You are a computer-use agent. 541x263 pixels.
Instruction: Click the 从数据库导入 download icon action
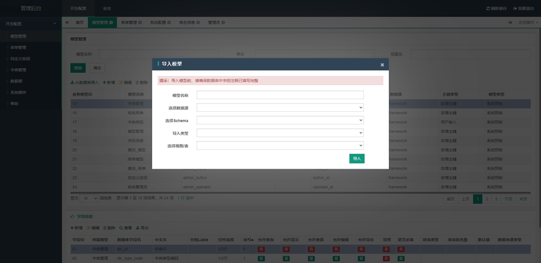click(85, 83)
